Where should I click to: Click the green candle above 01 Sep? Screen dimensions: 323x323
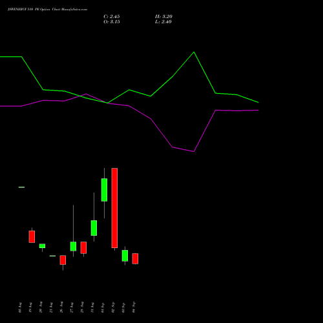pyautogui.click(x=104, y=190)
